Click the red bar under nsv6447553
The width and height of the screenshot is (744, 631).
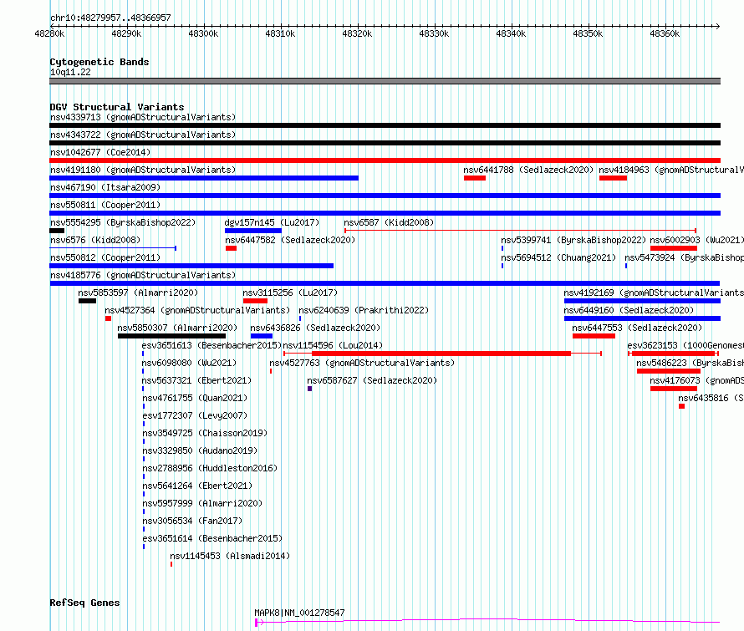(594, 336)
